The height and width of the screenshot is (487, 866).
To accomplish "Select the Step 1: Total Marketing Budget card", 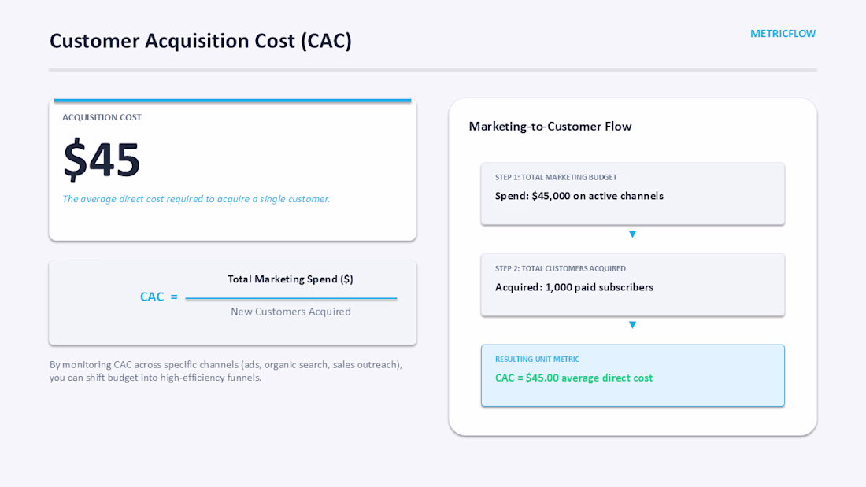I will 632,194.
